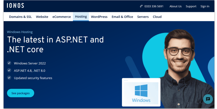The image size is (217, 109).
Task: Click the See packages button
Action: click(x=21, y=93)
